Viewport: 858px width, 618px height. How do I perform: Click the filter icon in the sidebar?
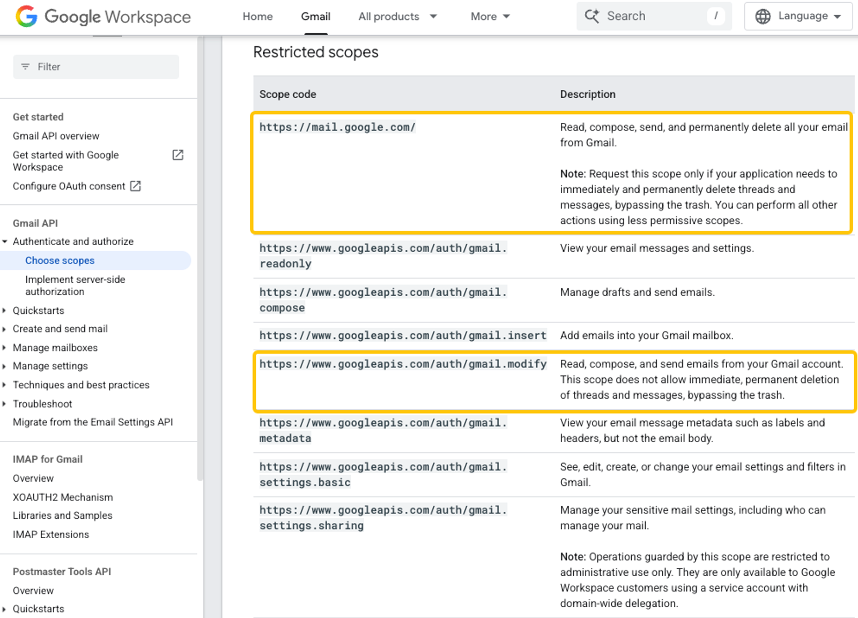point(25,67)
